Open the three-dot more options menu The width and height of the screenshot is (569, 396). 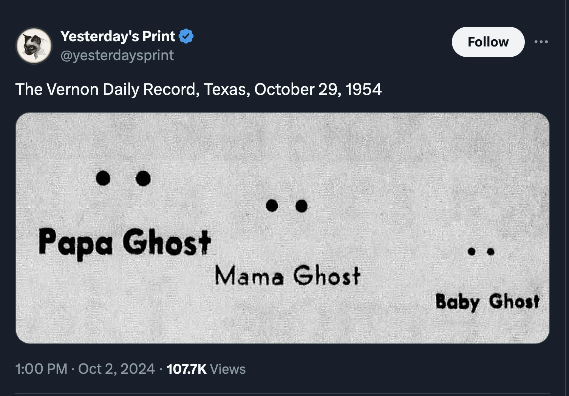[x=541, y=42]
